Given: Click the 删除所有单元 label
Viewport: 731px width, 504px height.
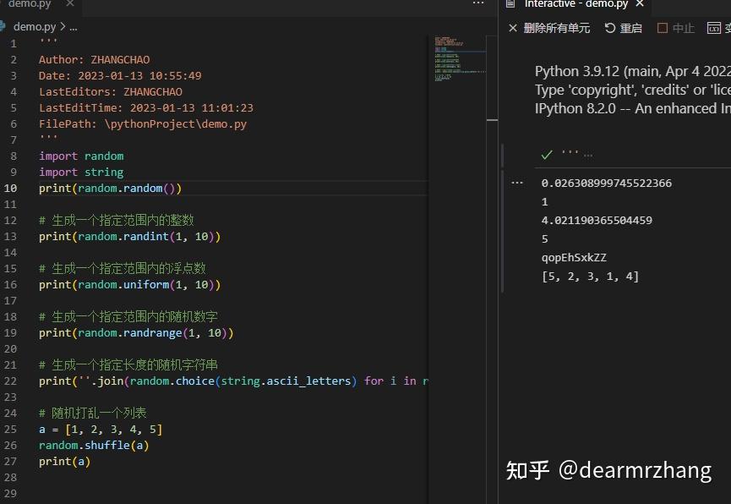Looking at the screenshot, I should 557,28.
